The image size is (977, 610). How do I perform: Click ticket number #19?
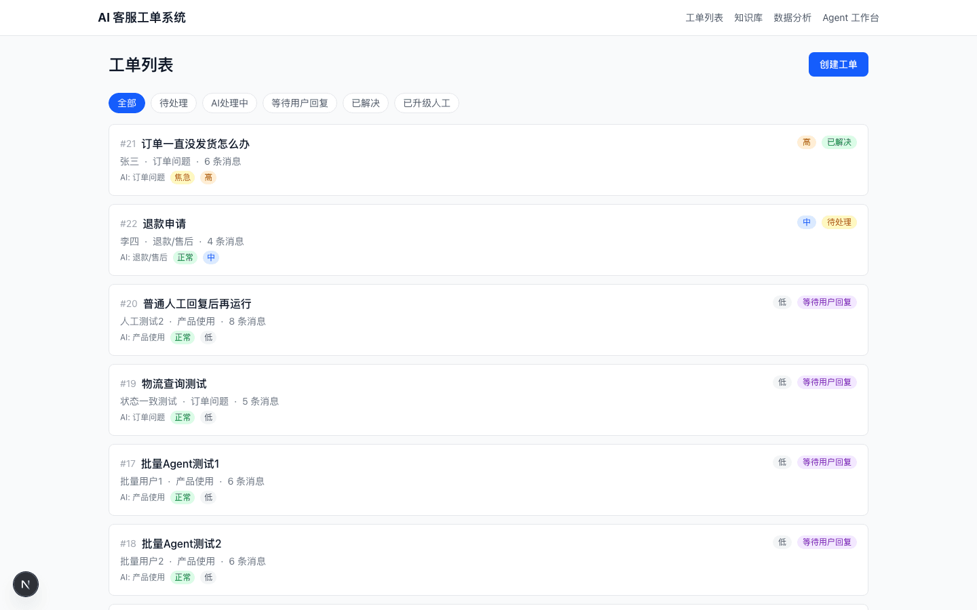click(x=128, y=384)
